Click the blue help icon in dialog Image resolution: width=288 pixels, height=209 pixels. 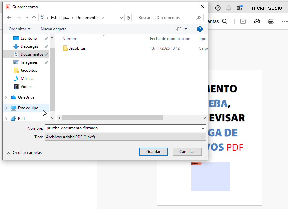click(200, 29)
